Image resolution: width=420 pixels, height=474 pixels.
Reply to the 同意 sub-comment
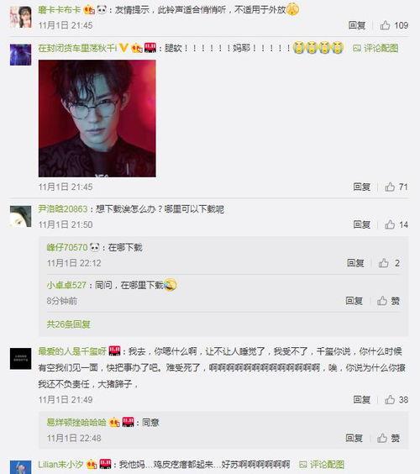click(354, 438)
